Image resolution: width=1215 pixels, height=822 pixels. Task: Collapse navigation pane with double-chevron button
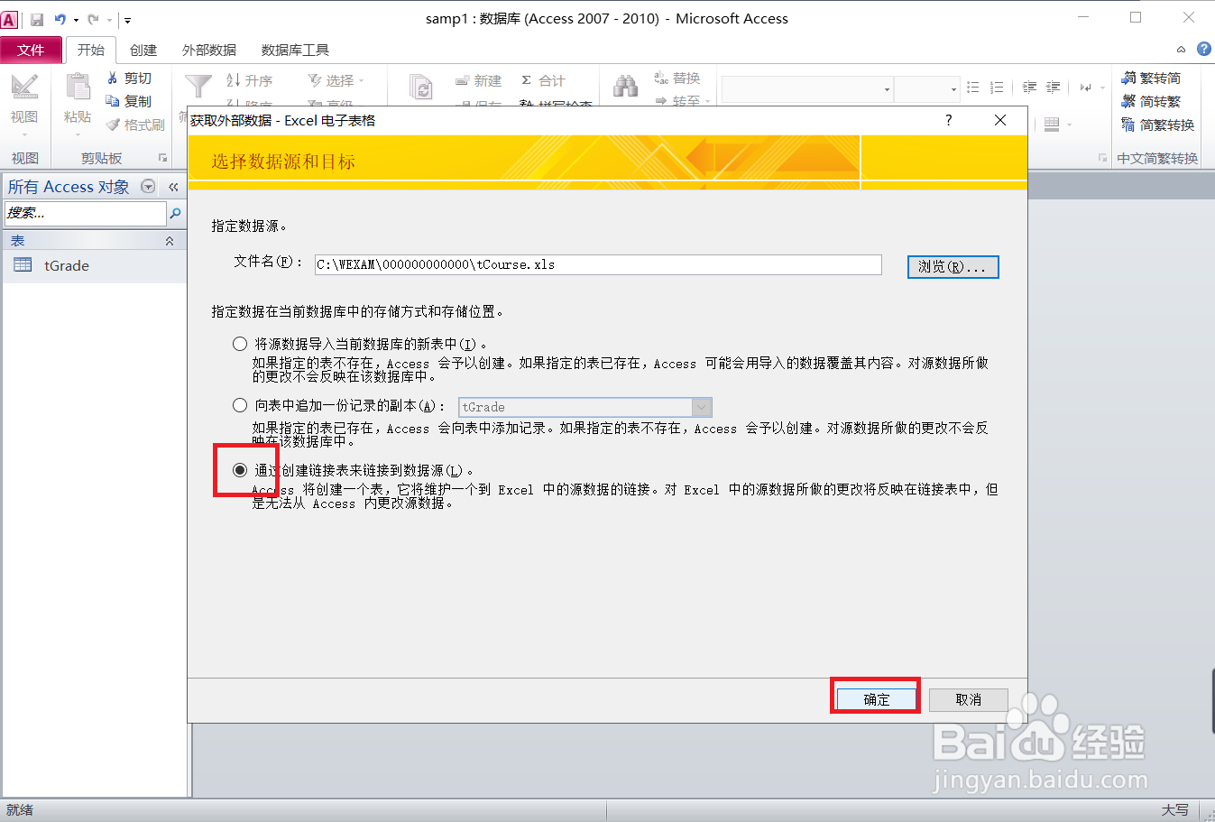pos(173,187)
